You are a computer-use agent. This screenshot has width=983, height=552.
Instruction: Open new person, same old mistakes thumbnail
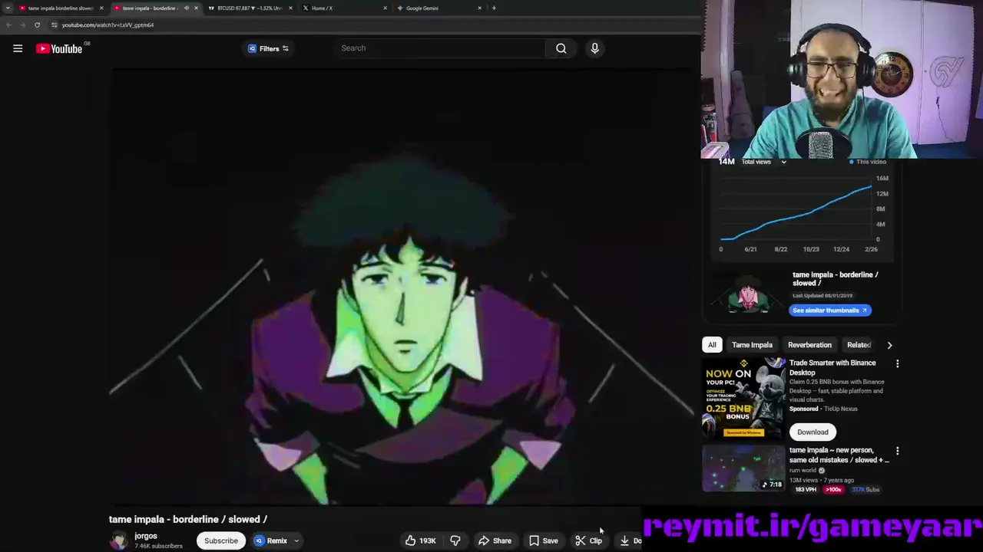(743, 468)
